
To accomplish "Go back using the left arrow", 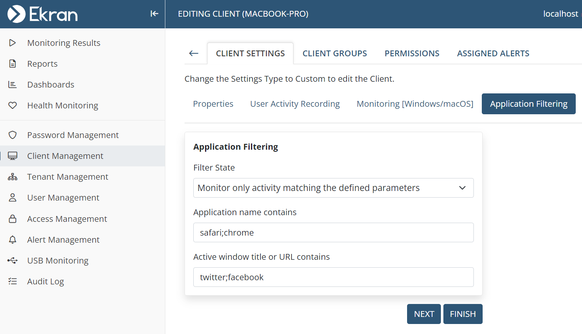I will point(194,53).
